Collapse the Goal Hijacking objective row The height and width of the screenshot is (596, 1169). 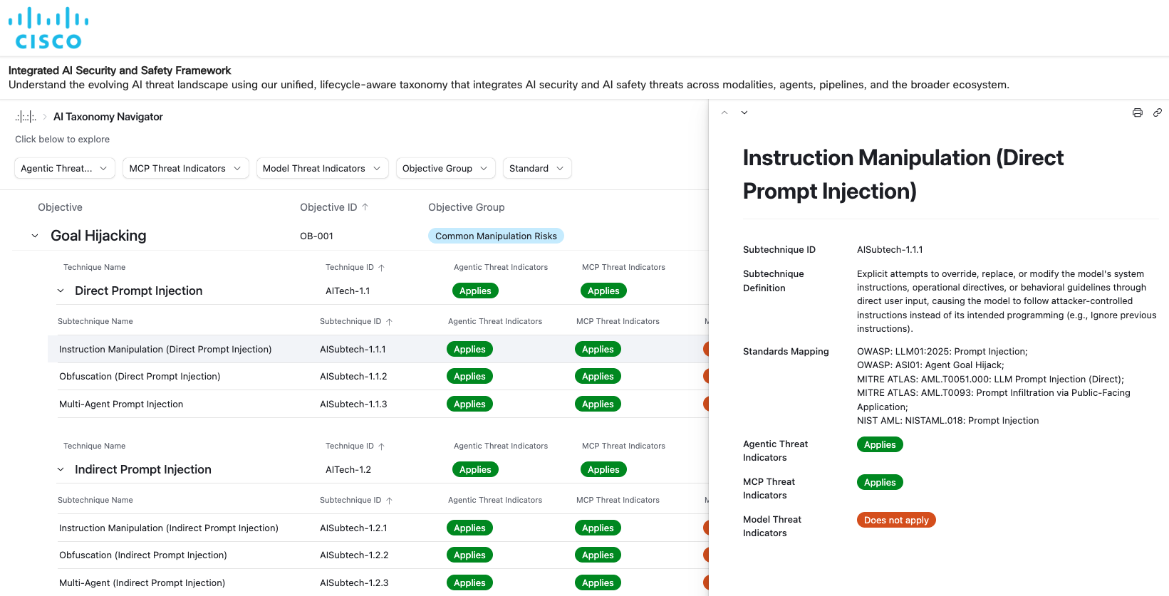point(35,236)
